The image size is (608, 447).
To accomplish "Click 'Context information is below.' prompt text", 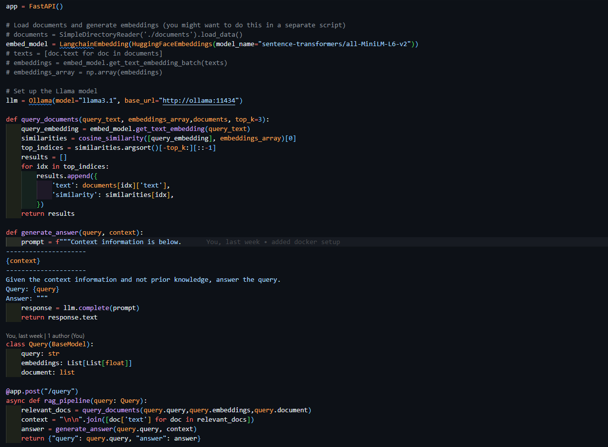I will (x=126, y=242).
